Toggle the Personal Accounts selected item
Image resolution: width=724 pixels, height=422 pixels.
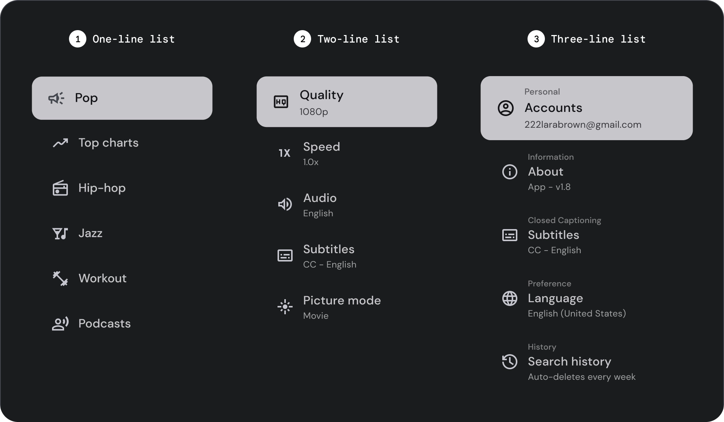(x=586, y=108)
